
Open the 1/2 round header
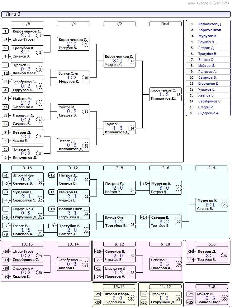coord(119,24)
